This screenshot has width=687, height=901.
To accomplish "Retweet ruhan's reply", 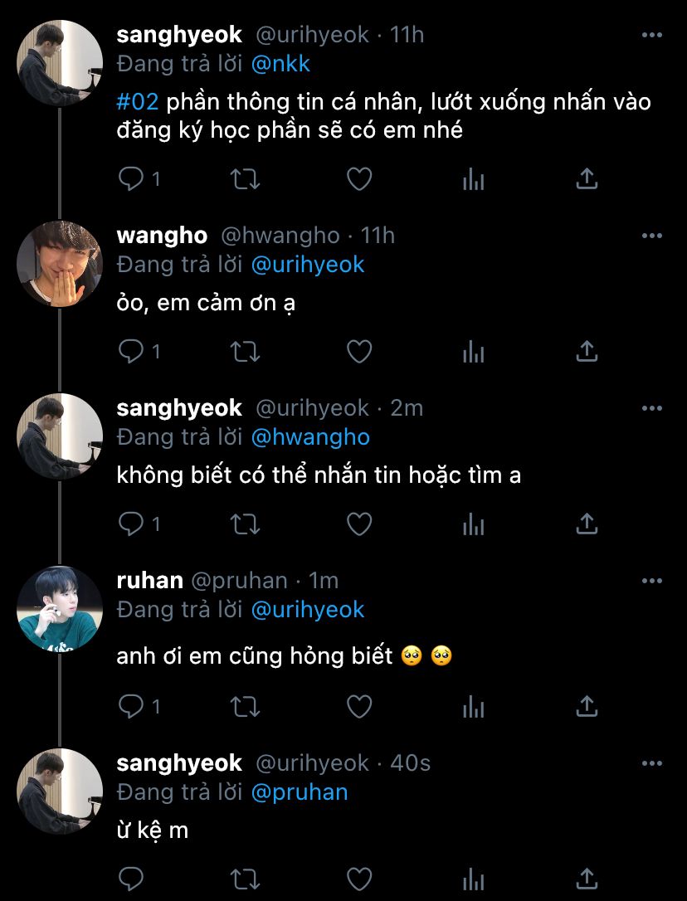I will (245, 706).
